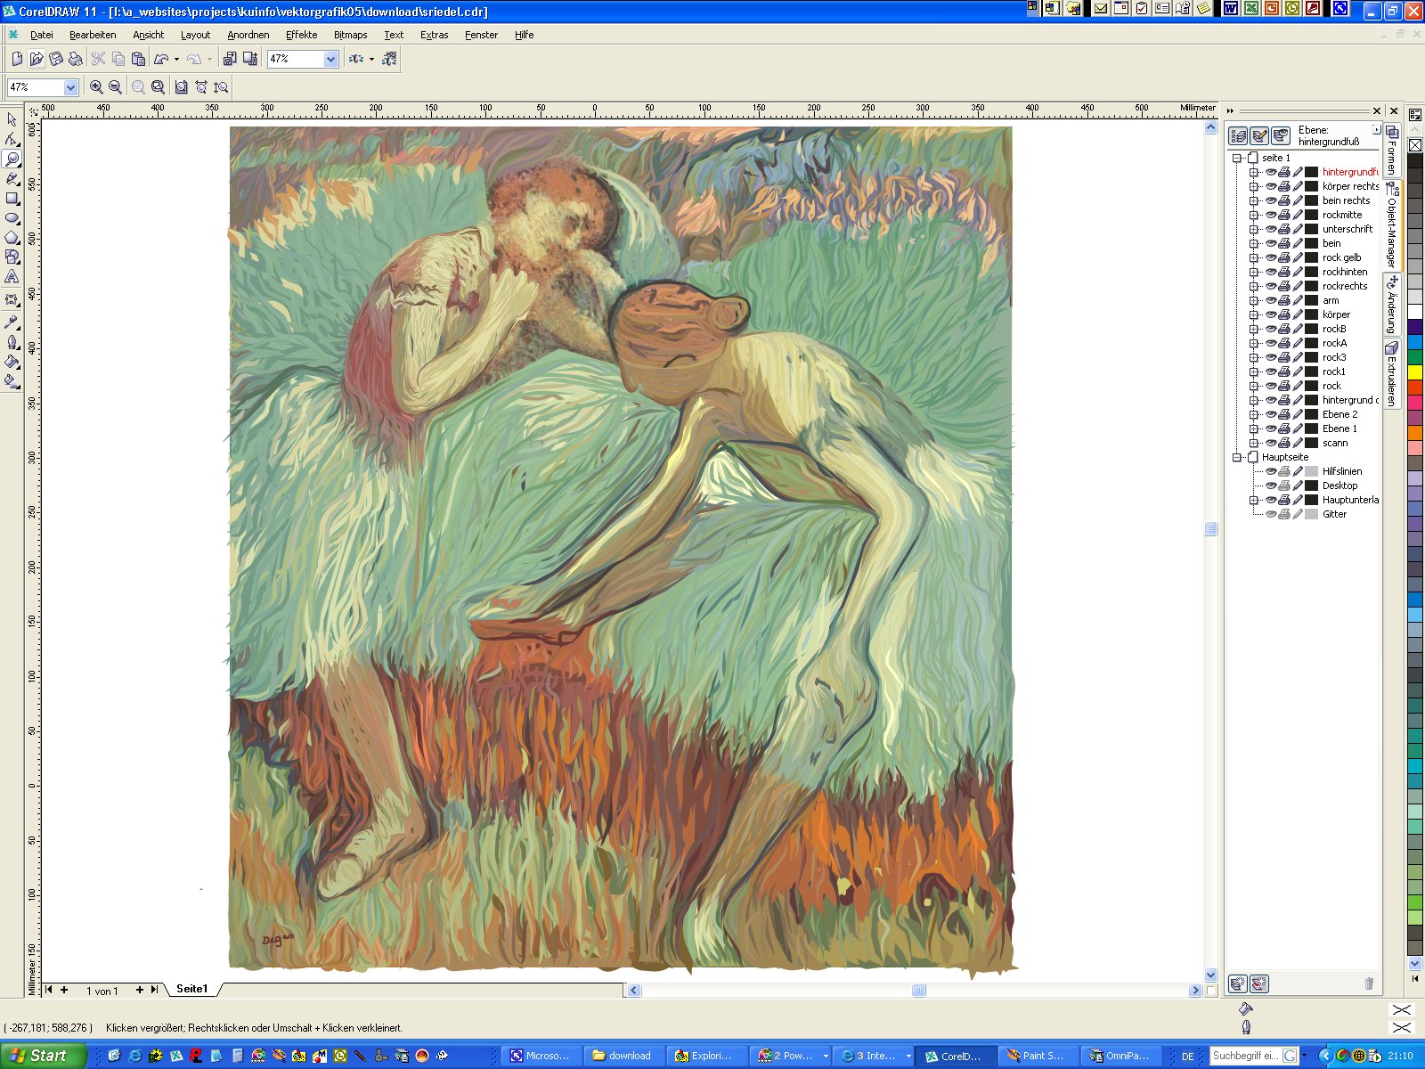Select the Rectangle tool
This screenshot has height=1069, width=1425.
pyautogui.click(x=12, y=198)
